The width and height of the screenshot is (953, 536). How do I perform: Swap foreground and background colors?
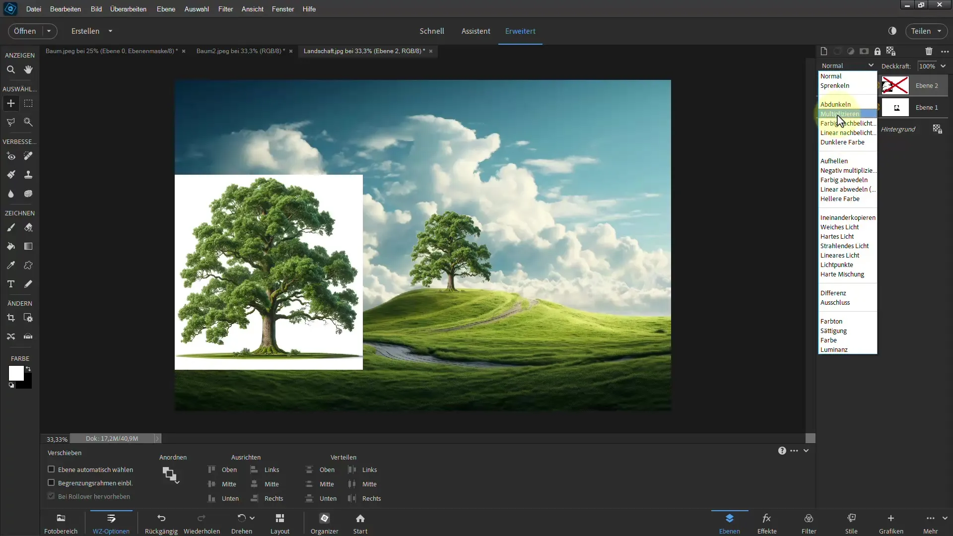pos(29,369)
